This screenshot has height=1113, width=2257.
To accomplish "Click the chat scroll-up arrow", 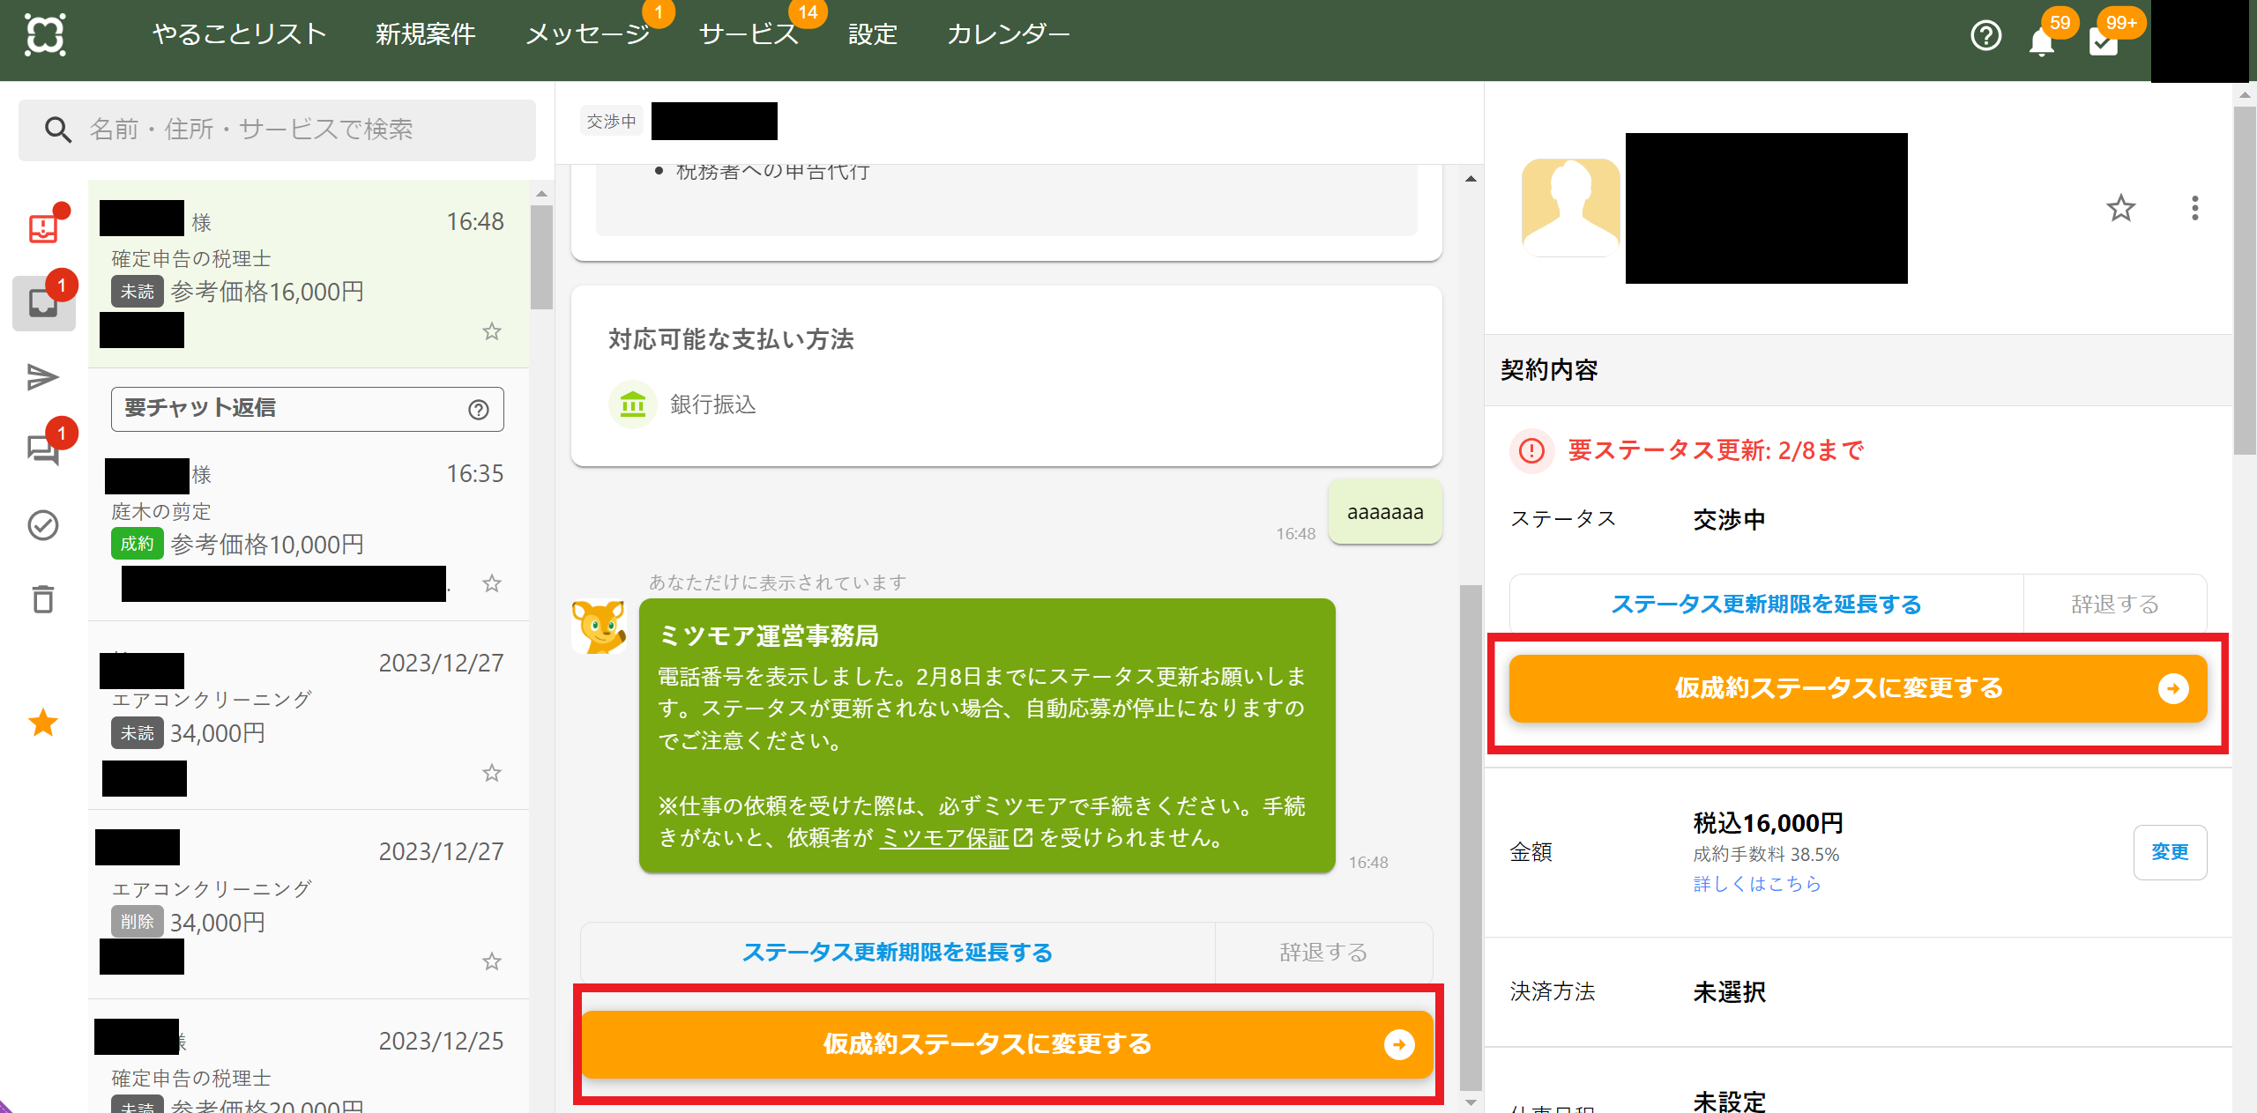I will coord(1471,179).
